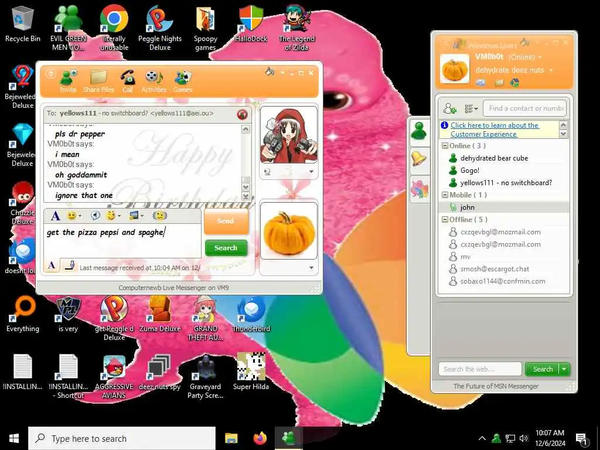Select yellows111 in contact list
The width and height of the screenshot is (600, 450).
point(506,183)
